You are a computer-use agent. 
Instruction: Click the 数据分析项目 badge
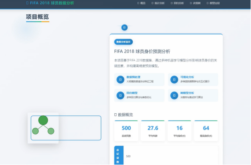pos(123,42)
